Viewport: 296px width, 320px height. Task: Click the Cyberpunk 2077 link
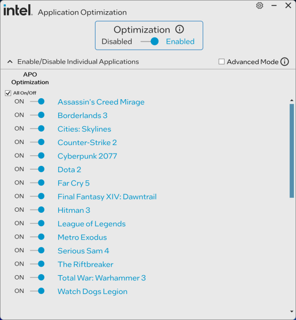[x=87, y=156]
